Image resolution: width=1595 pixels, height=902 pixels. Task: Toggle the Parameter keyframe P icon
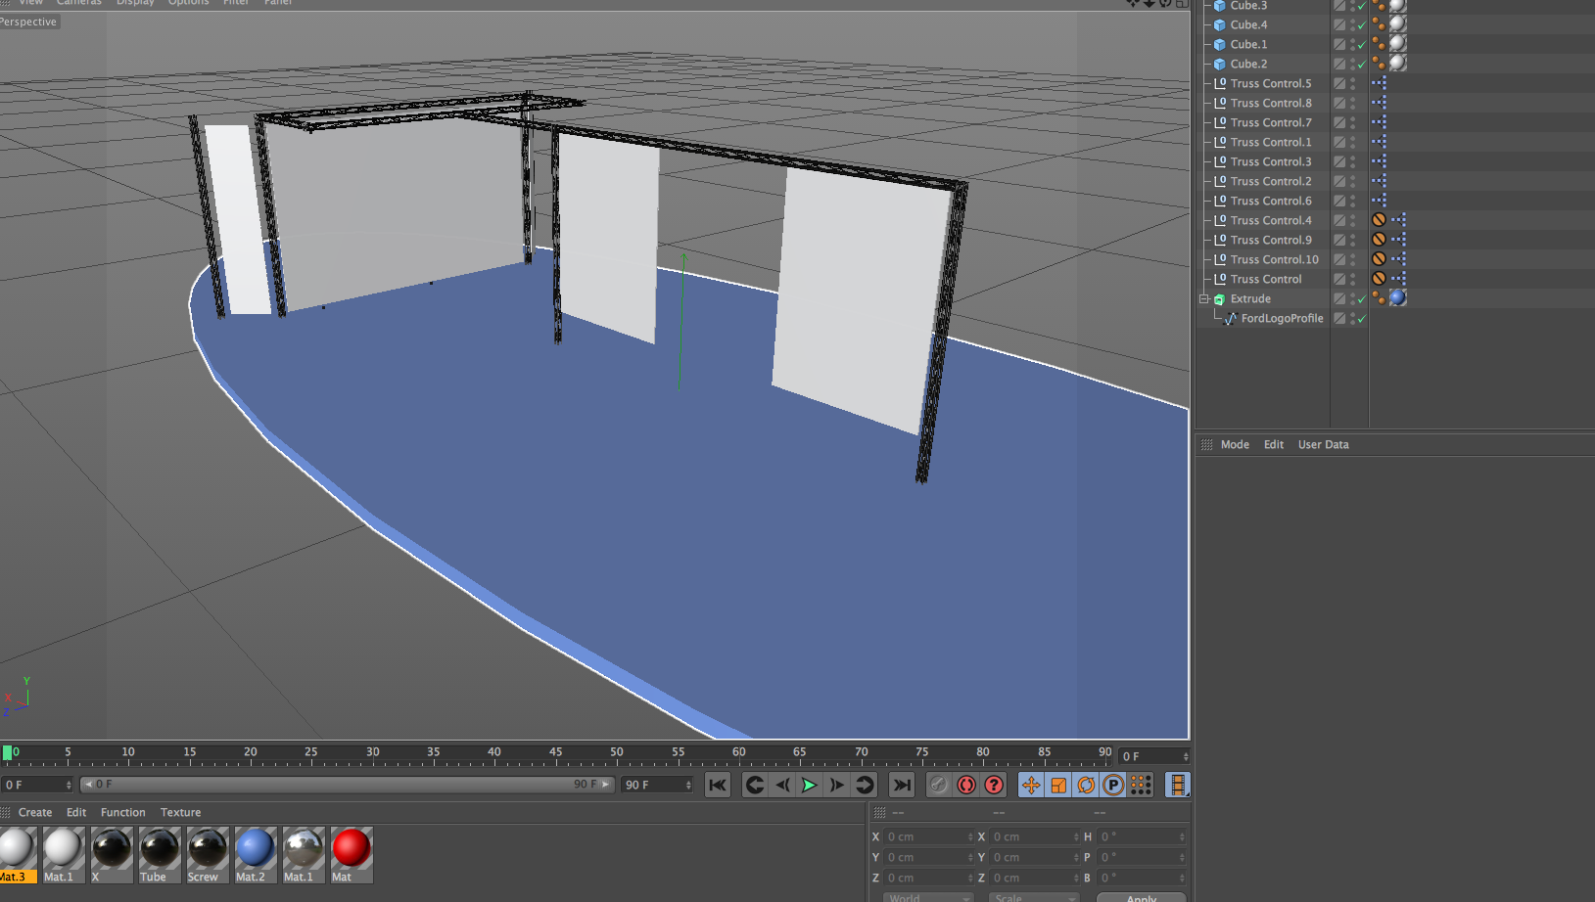point(1113,785)
